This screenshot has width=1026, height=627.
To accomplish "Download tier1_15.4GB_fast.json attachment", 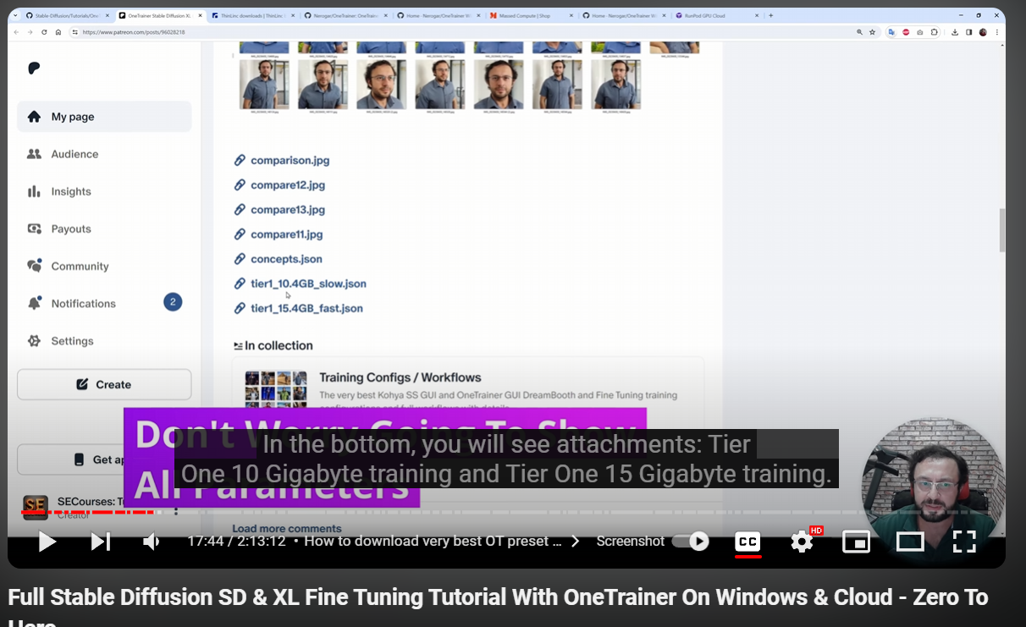I will [306, 308].
